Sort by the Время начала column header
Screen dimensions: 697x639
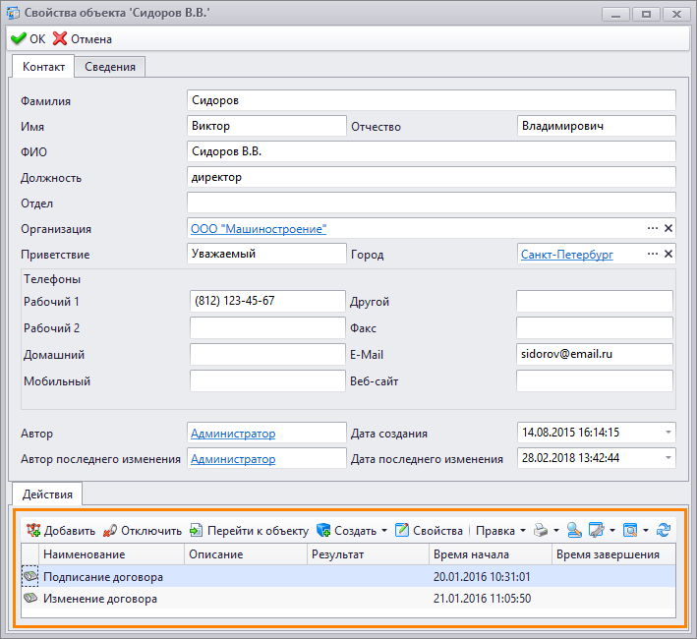[491, 554]
